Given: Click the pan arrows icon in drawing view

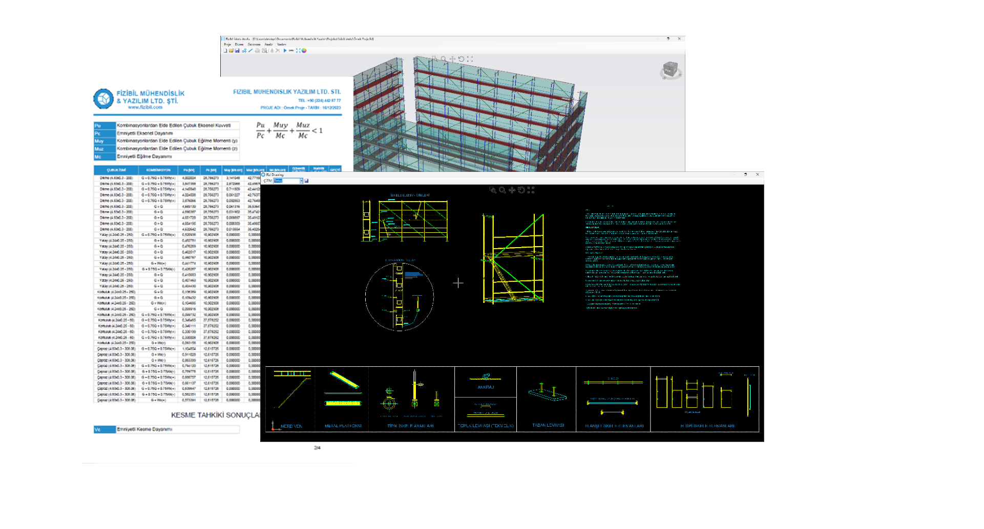Looking at the screenshot, I should pos(512,190).
